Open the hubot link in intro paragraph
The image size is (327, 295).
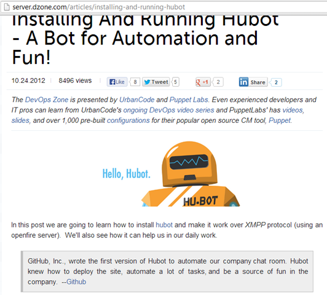tap(164, 225)
